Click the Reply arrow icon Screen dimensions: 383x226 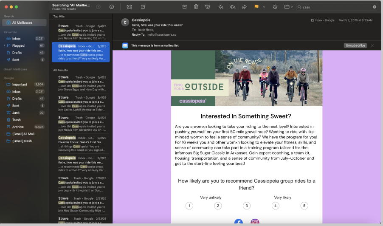tap(221, 7)
